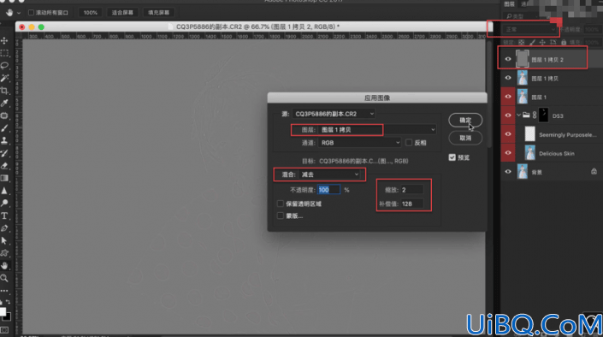Open the 混合 blending mode dropdown

[x=329, y=174]
